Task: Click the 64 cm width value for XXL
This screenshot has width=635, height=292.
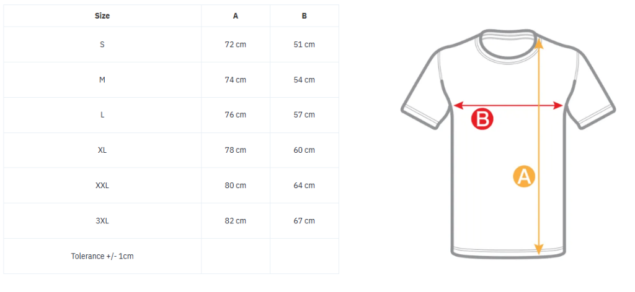Action: click(304, 186)
